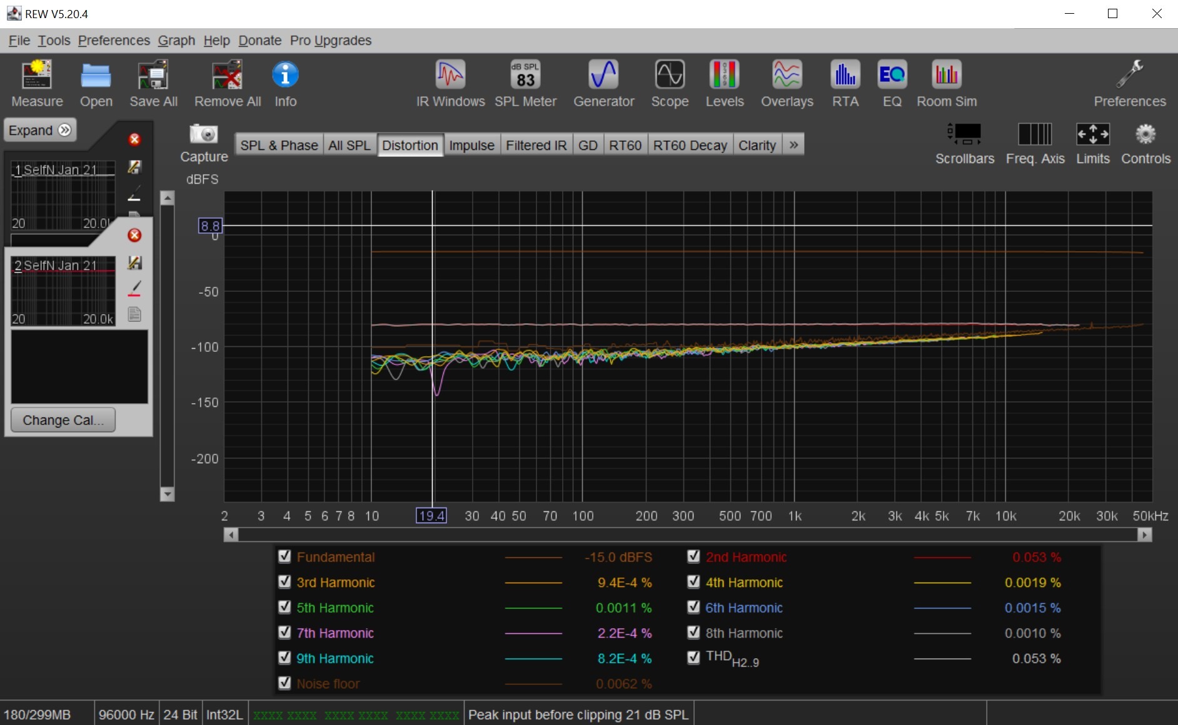Change trace colour of measurement 1
The height and width of the screenshot is (725, 1178).
[134, 192]
